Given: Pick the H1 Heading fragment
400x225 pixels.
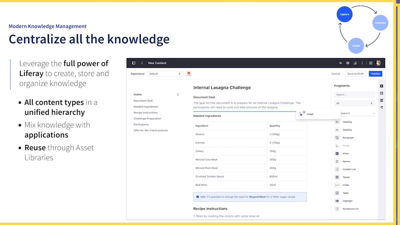Looking at the screenshot, I should [x=354, y=122].
